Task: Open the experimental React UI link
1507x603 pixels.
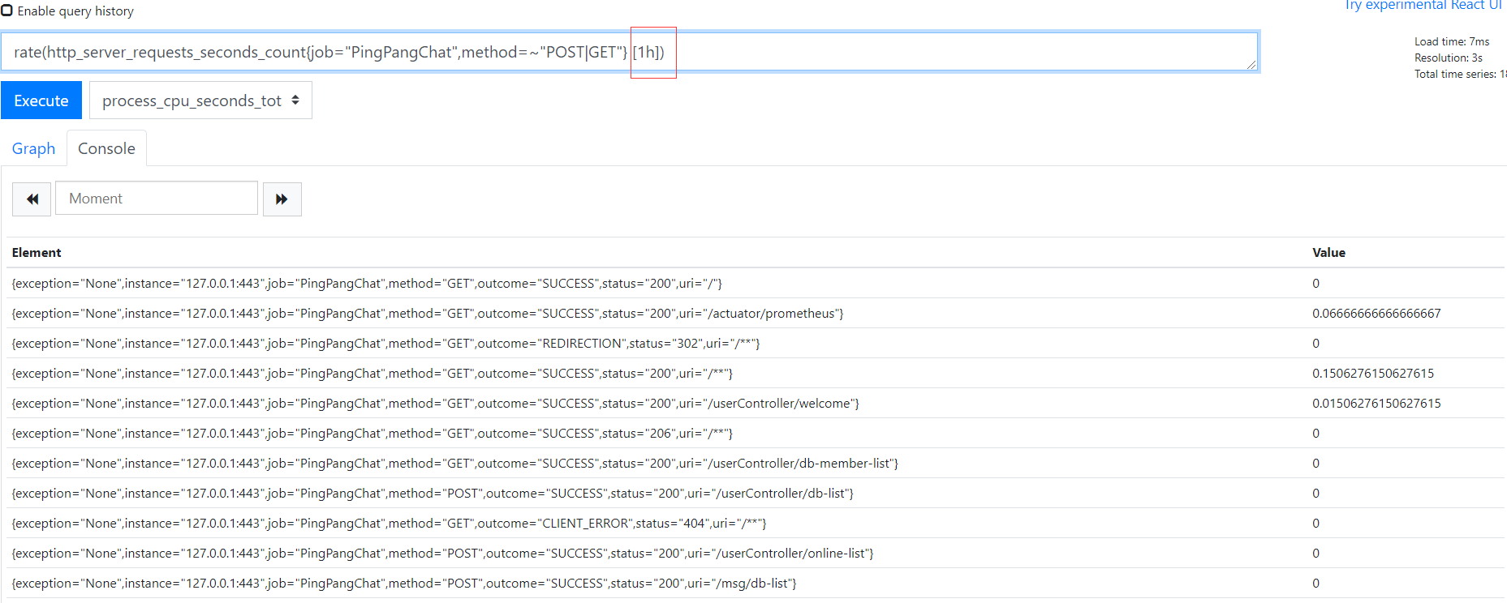Action: (1423, 6)
